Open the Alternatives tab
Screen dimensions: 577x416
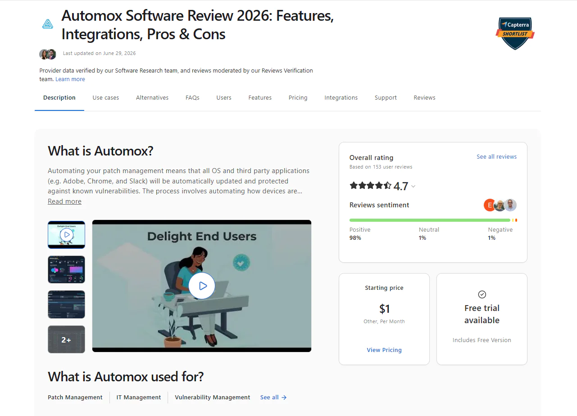[152, 98]
